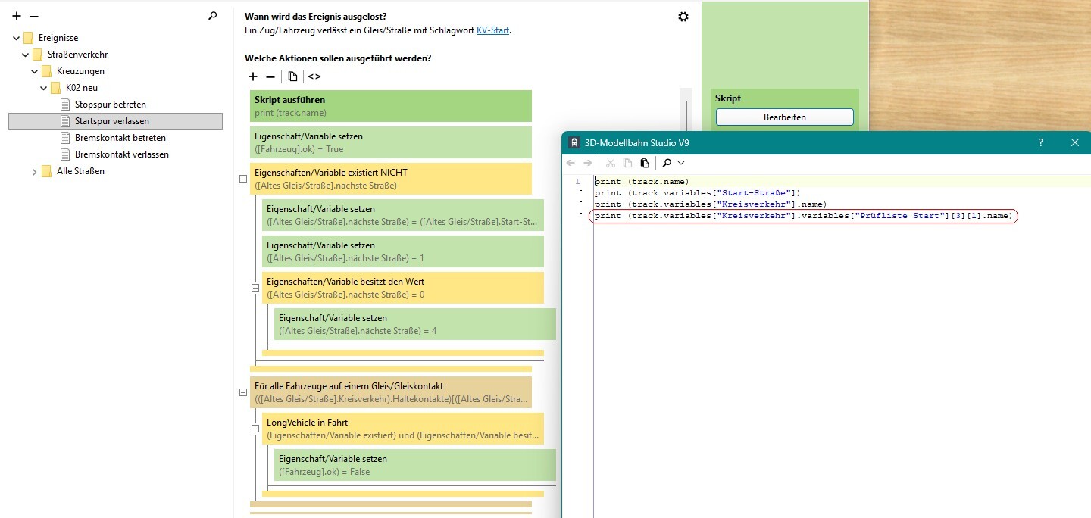1091x518 pixels.
Task: Open the help question mark in the script window
Action: point(1040,142)
